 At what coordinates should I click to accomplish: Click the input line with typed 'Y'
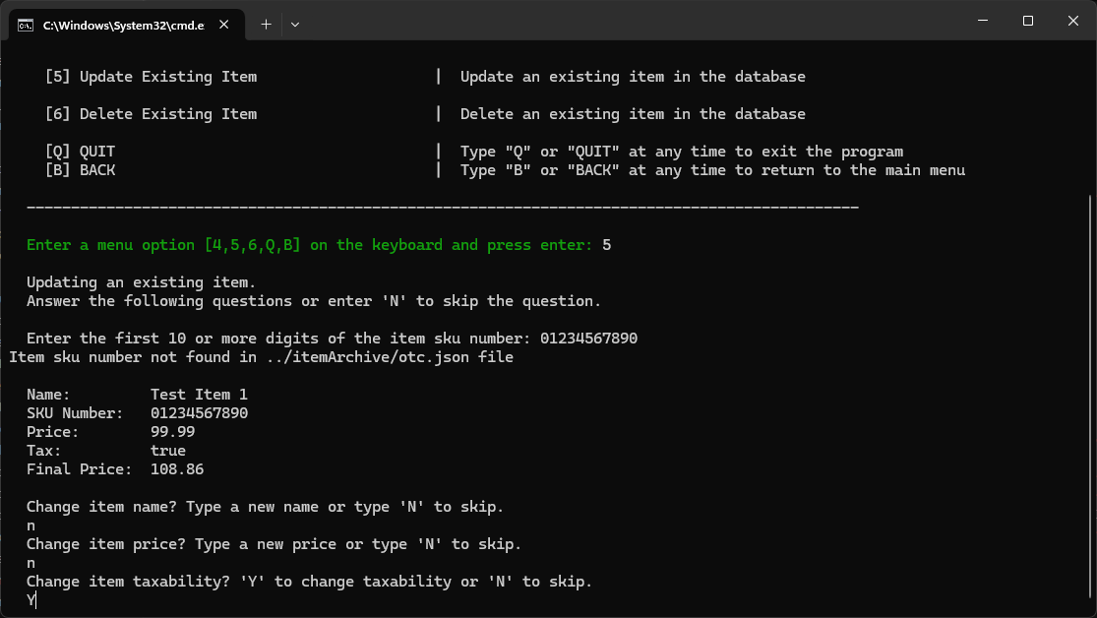click(30, 600)
